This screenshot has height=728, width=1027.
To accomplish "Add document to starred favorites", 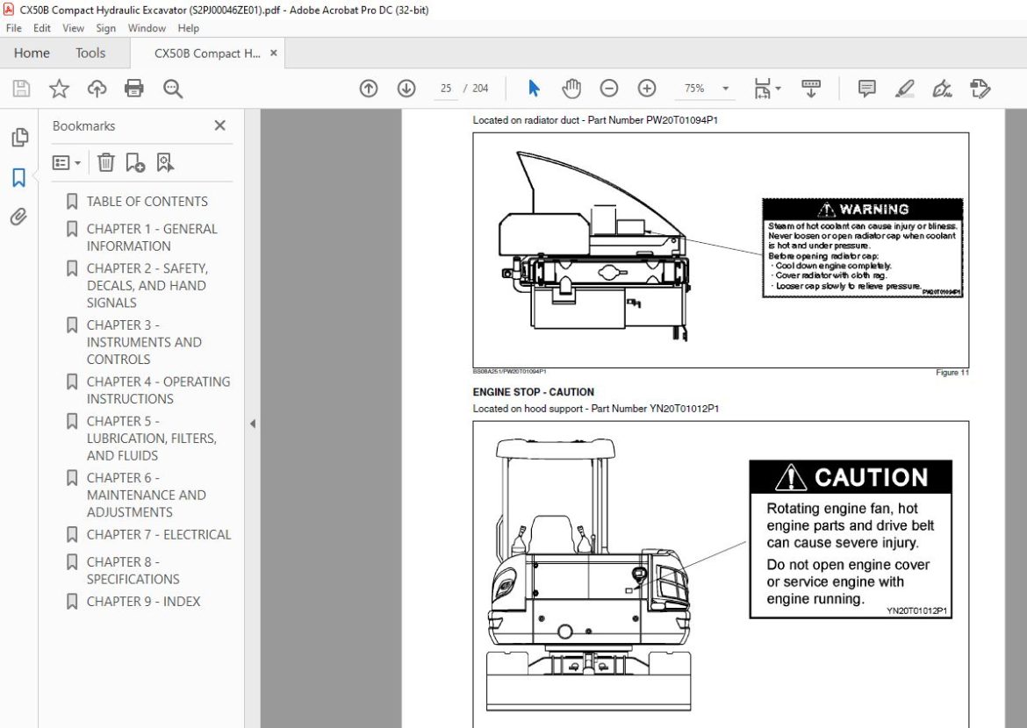I will point(59,89).
